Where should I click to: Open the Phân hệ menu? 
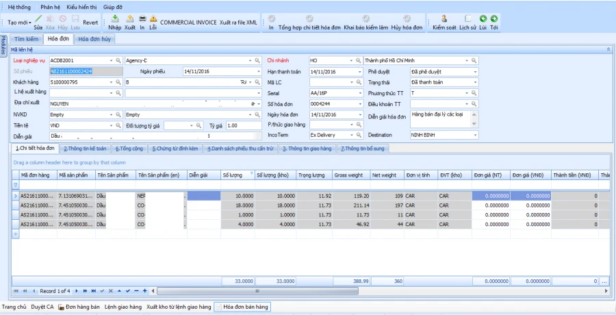point(50,7)
